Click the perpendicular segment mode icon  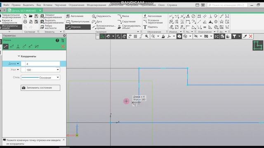point(18,46)
